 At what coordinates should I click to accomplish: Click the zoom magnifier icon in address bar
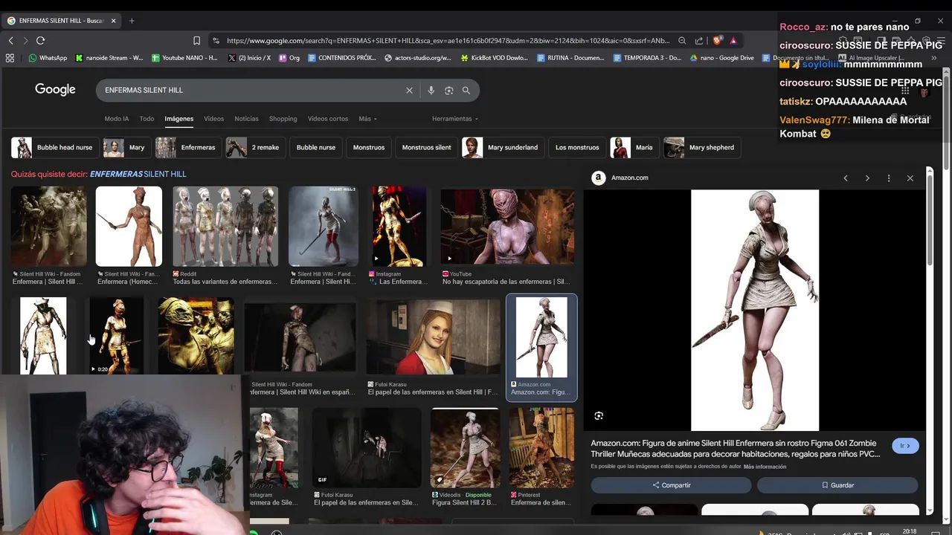[x=682, y=41]
